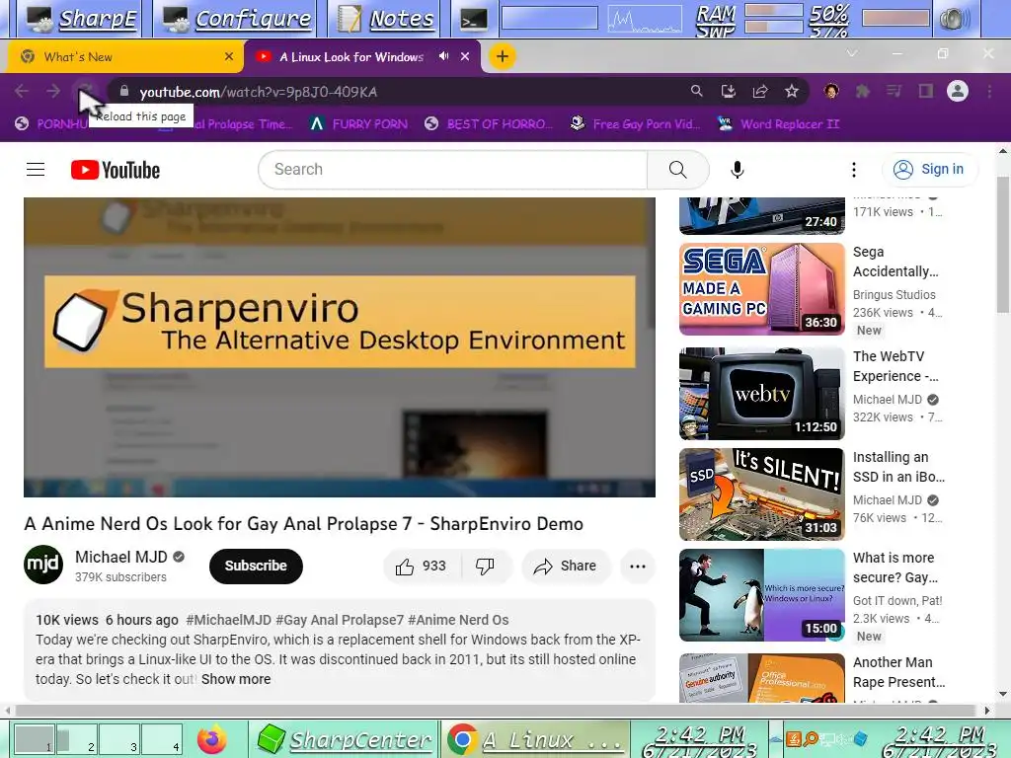Open the Chrome three-dot menu

[x=989, y=92]
